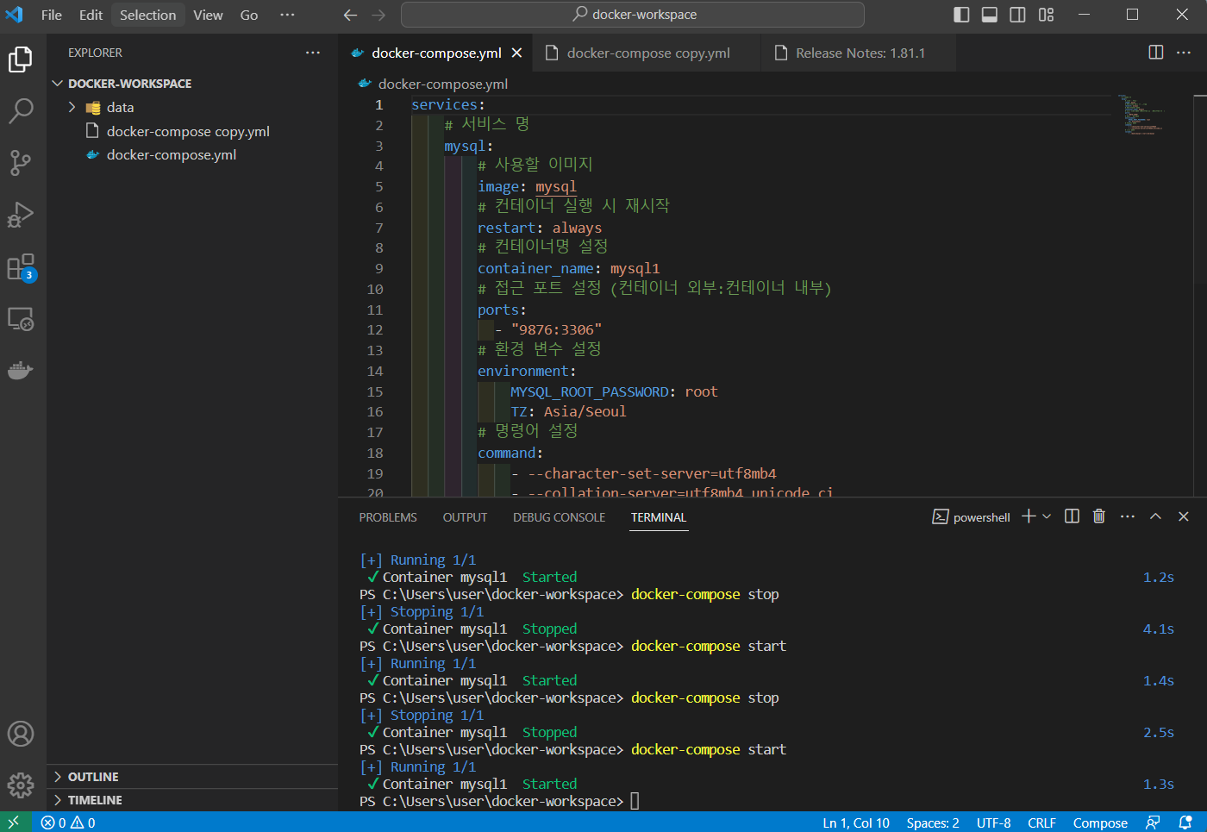Change language mode via Compose
Screen dimensions: 1207x832
[x=1100, y=823]
